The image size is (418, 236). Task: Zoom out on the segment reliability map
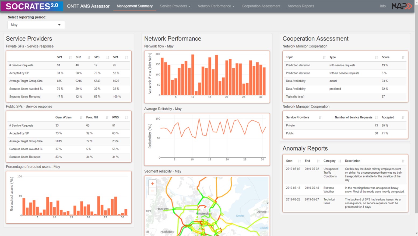[x=152, y=191]
